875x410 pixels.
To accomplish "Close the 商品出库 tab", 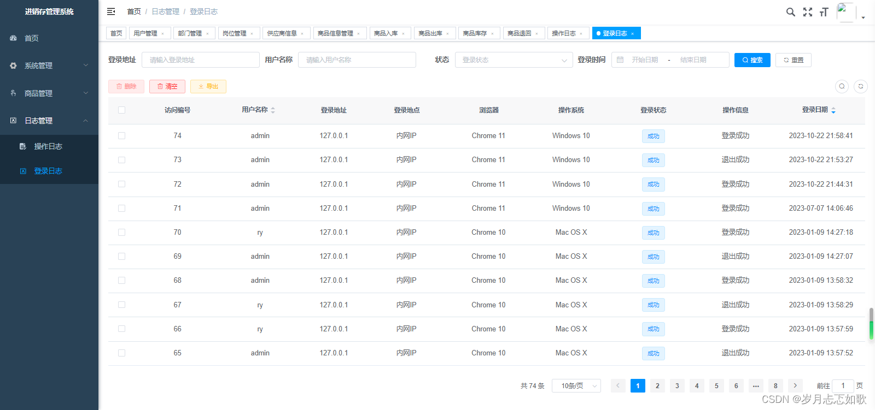I will (448, 34).
